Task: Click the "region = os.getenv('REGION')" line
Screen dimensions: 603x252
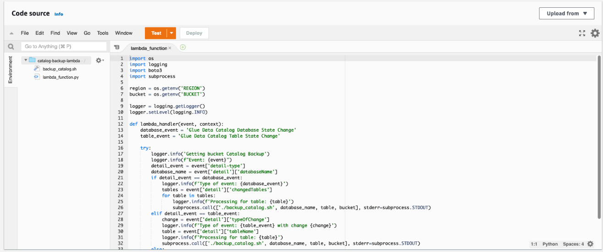Action: pos(167,88)
